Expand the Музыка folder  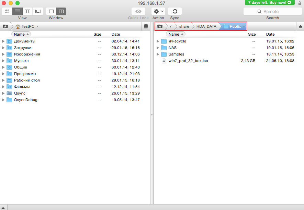[x=3, y=61]
